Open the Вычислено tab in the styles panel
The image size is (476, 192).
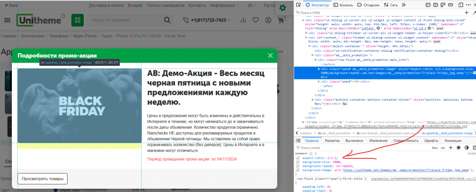354,141
